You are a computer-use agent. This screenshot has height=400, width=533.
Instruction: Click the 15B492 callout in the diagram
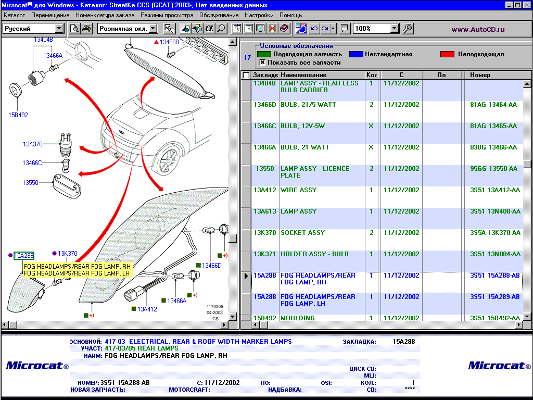18,115
